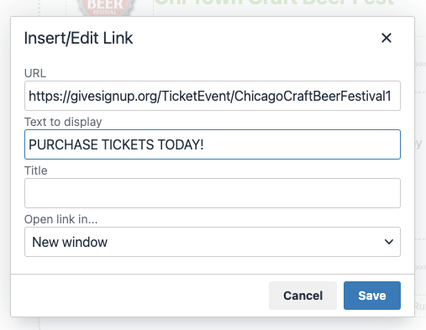This screenshot has width=426, height=330.
Task: Focus the 'Text to display' input field
Action: 213,144
